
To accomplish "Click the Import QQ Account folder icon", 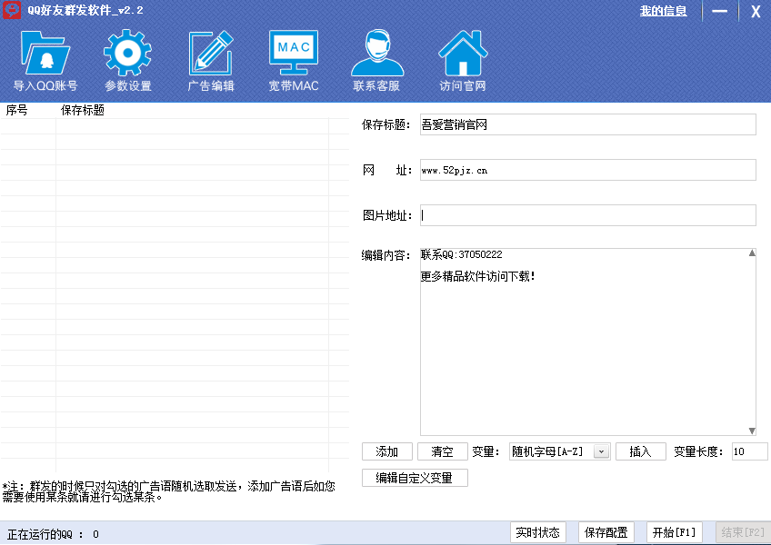I will pos(45,54).
